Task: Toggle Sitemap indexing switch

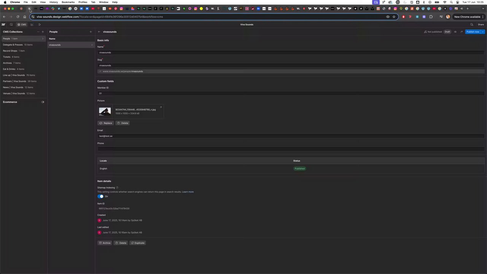Action: (100, 196)
